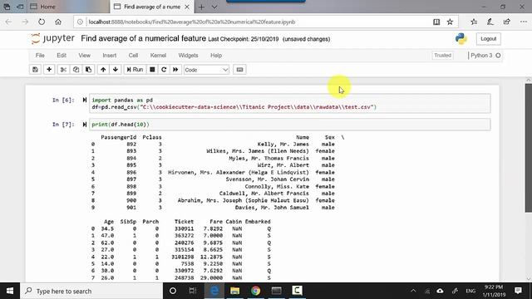Click the localhost address bar
532x299 pixels.
[x=254, y=22]
